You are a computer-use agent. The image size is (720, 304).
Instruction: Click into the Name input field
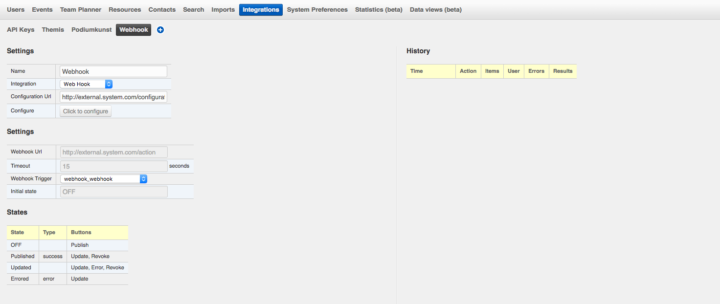[x=113, y=71]
